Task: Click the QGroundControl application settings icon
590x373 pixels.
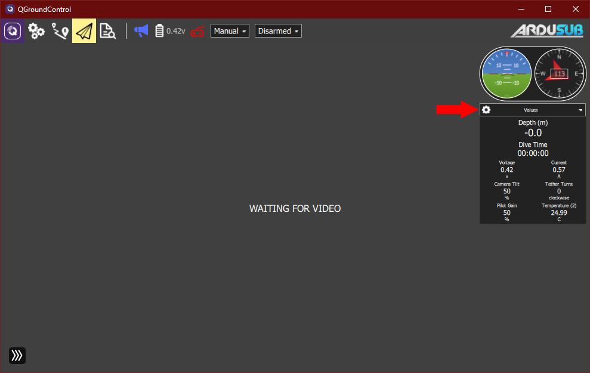Action: (x=13, y=31)
